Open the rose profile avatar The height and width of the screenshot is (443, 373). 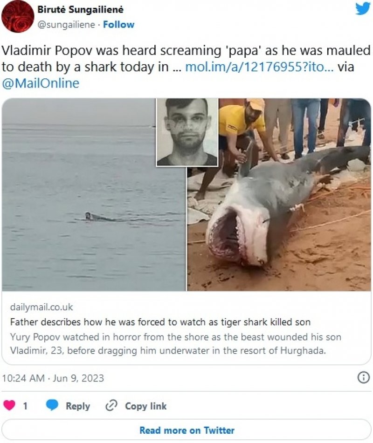tap(17, 16)
